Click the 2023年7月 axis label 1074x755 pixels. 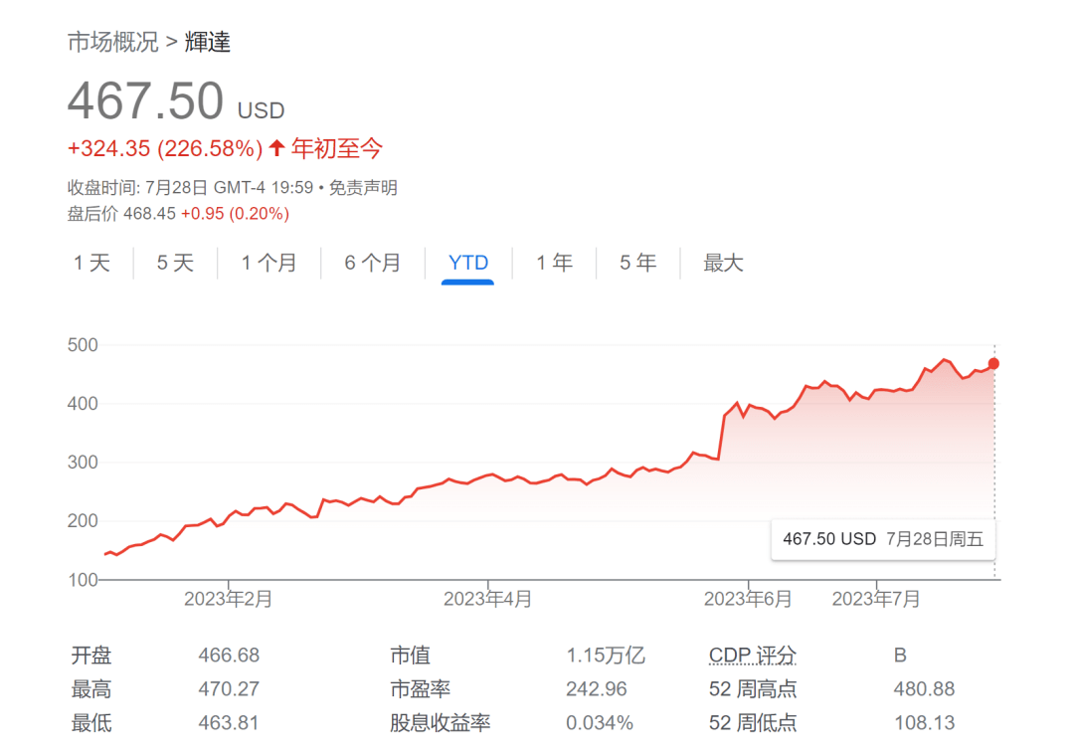pos(876,599)
